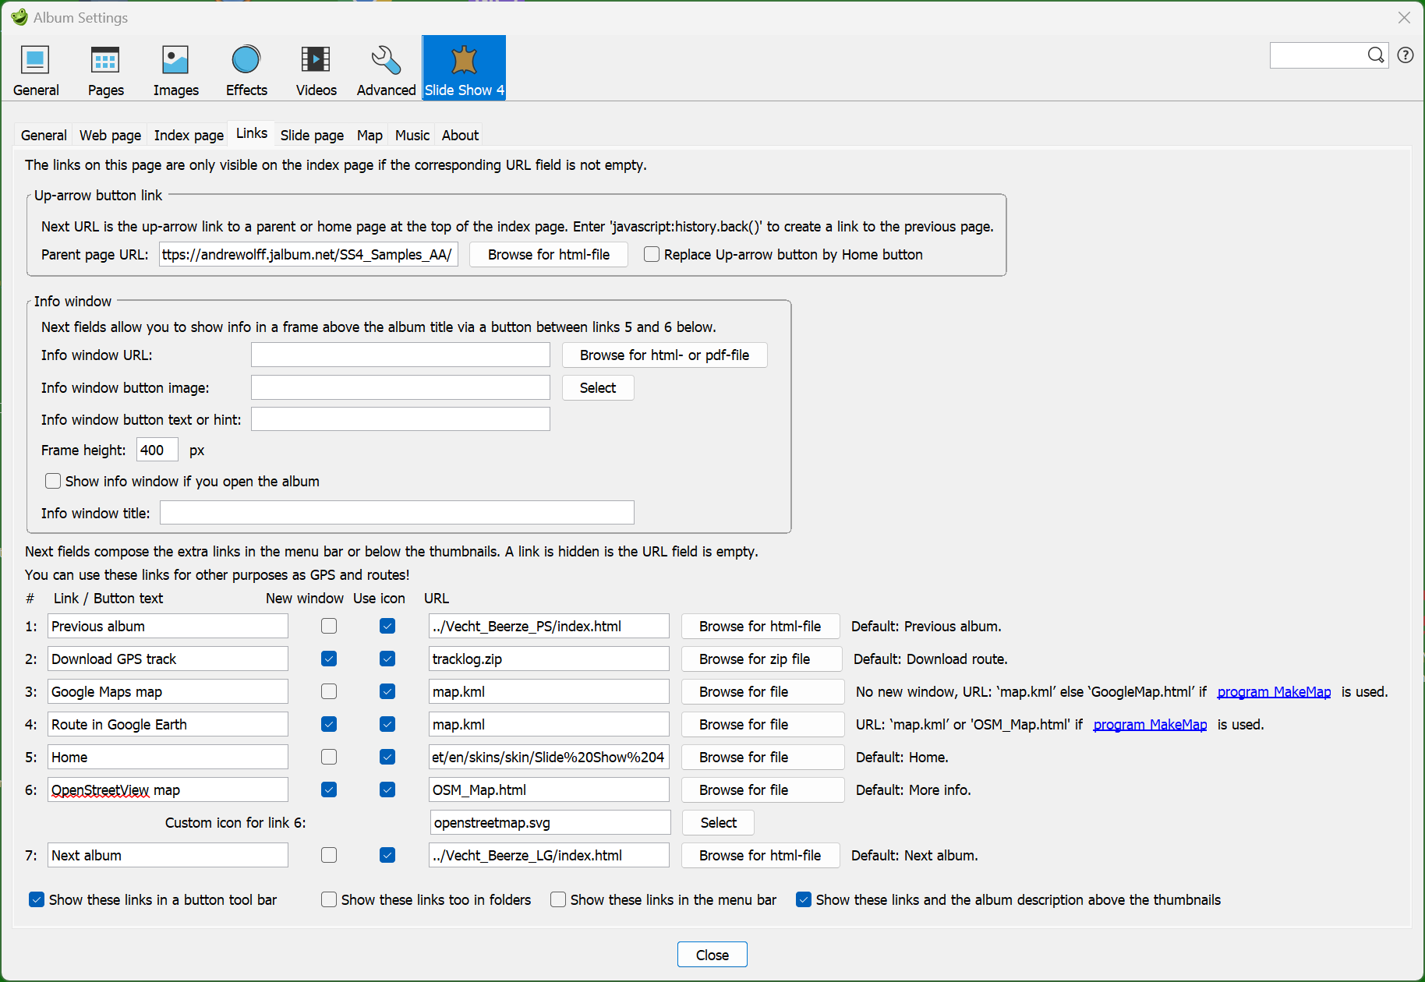
Task: Enable Show info window if you open the album
Action: (52, 481)
